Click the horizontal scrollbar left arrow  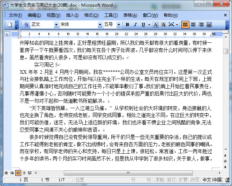tap(36, 173)
